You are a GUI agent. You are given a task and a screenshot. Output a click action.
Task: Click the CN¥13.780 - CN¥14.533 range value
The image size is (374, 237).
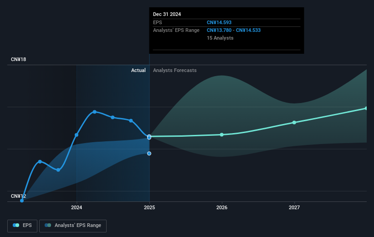click(234, 31)
